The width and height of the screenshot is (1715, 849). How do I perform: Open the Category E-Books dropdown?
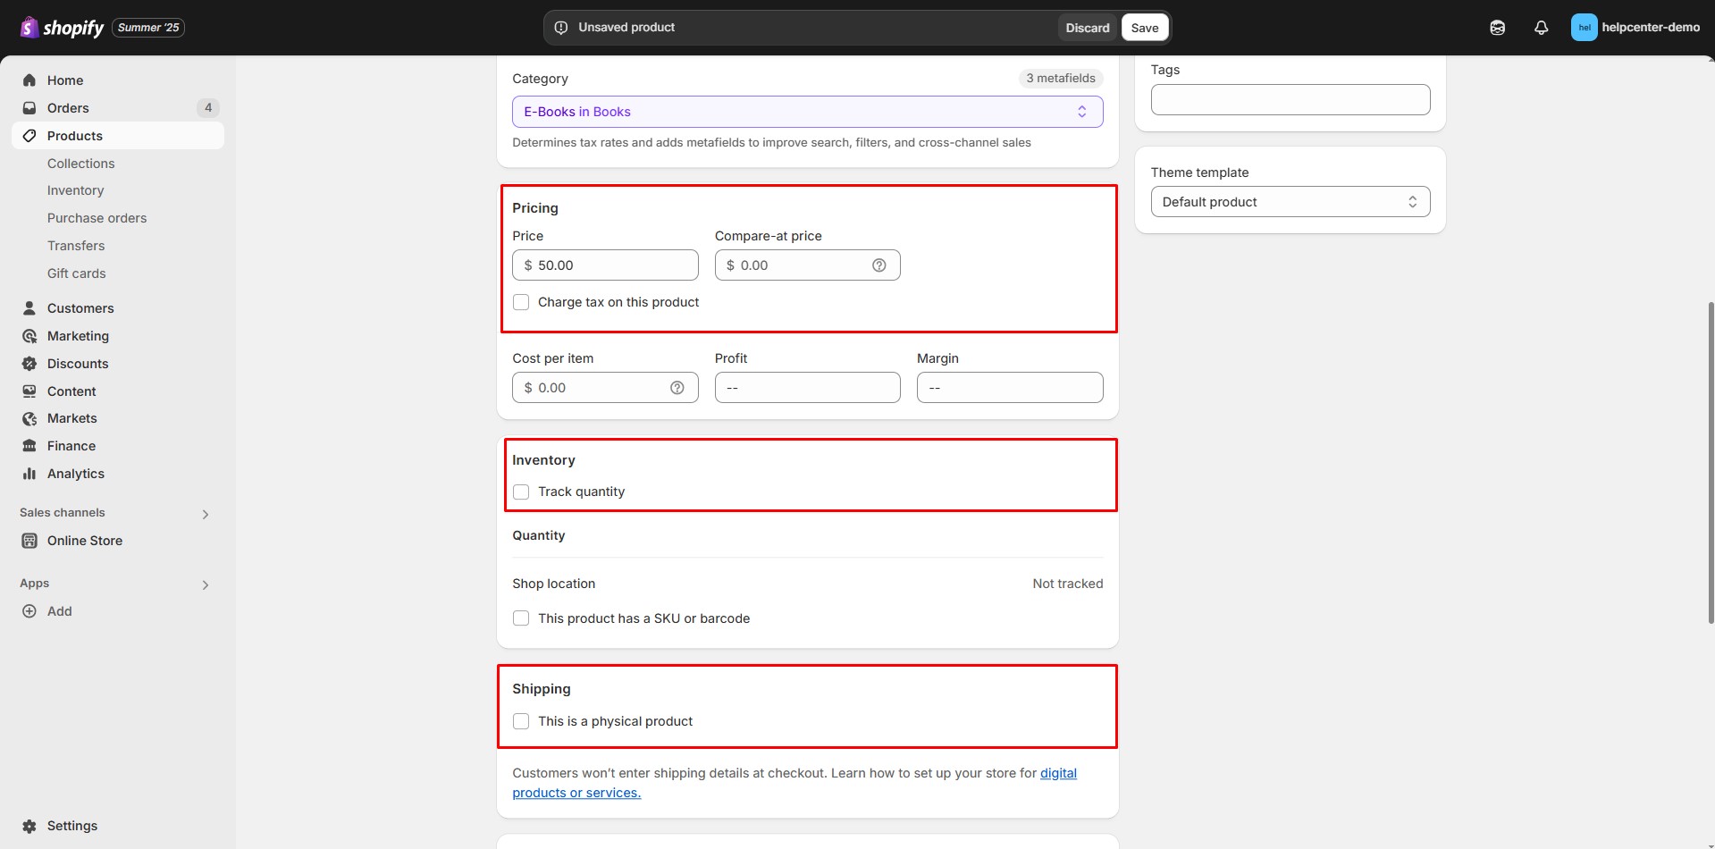pos(806,112)
